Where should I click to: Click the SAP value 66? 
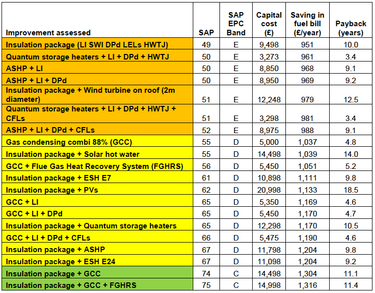click(x=206, y=238)
